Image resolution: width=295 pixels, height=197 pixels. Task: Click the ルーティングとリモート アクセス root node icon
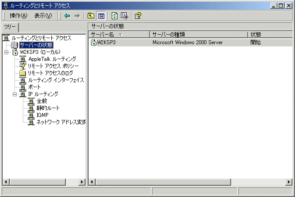6,38
